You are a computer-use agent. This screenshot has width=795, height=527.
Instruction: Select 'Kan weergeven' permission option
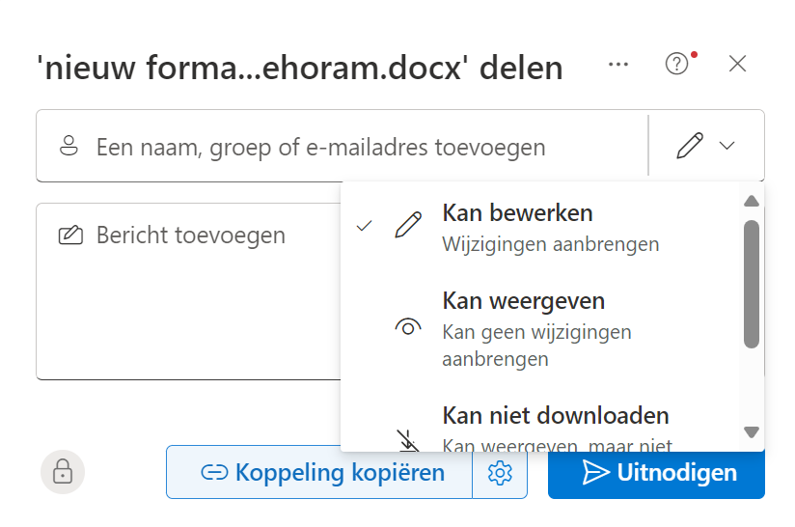coord(523,301)
